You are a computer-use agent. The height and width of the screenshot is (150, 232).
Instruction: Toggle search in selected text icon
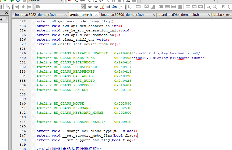(108, 7)
